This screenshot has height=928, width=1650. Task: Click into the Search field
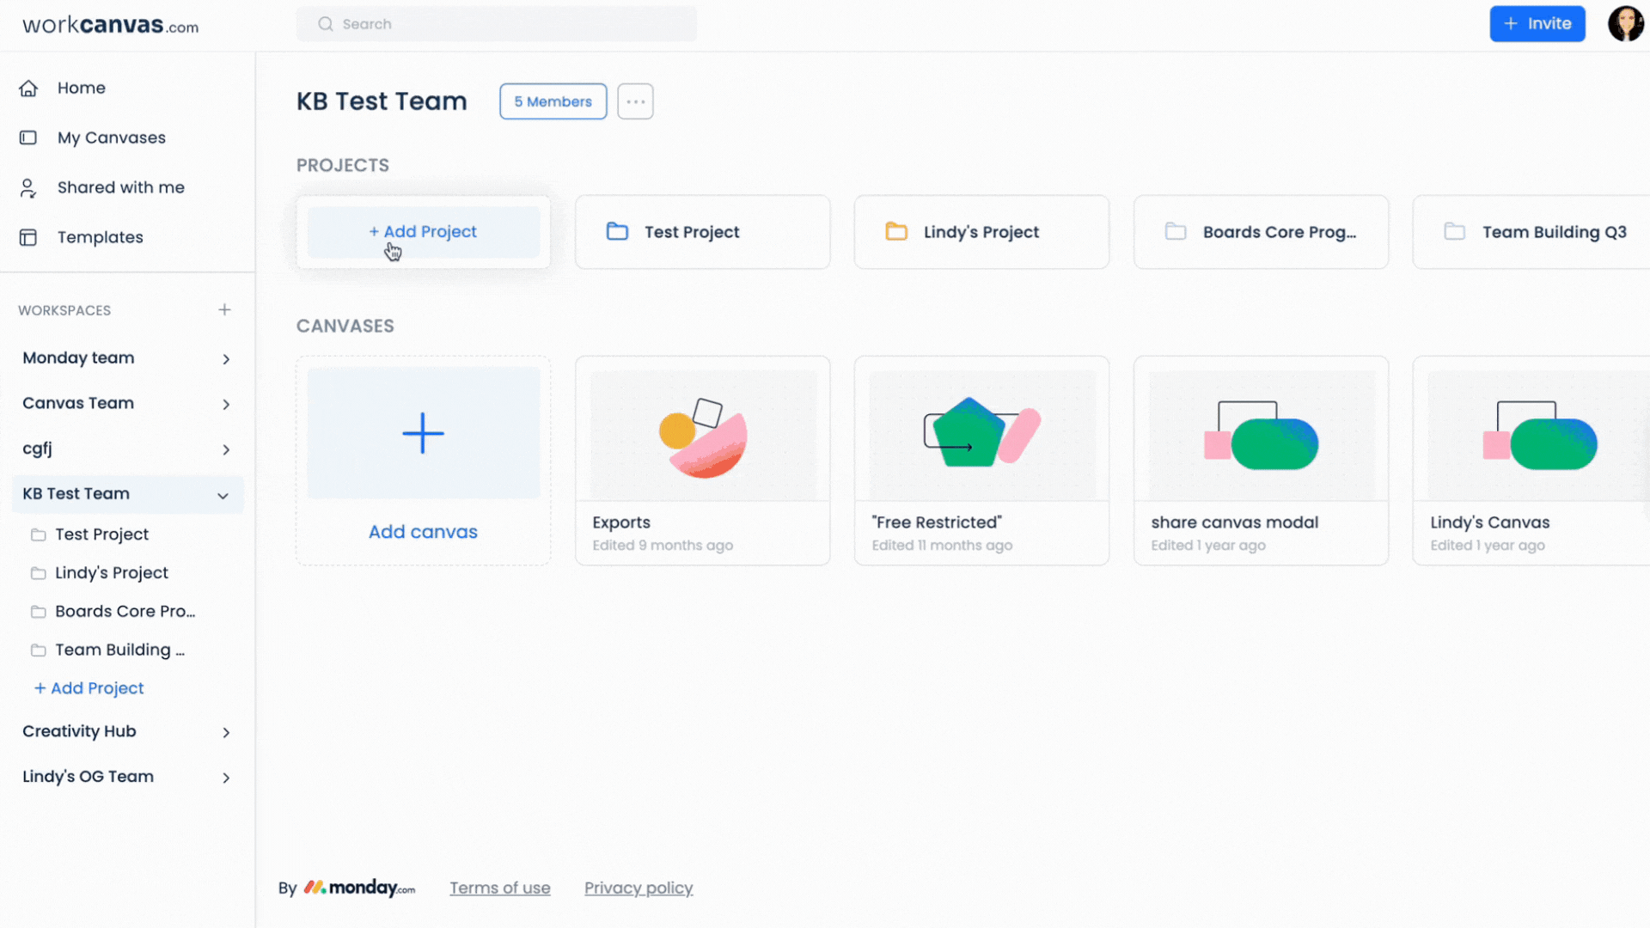pyautogui.click(x=497, y=24)
